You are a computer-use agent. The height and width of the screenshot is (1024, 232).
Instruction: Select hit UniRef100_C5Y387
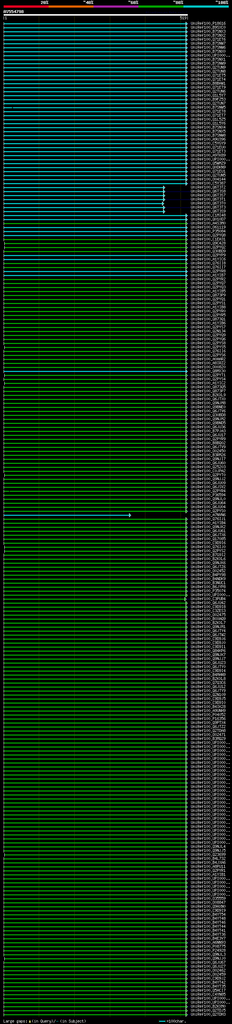[208, 183]
